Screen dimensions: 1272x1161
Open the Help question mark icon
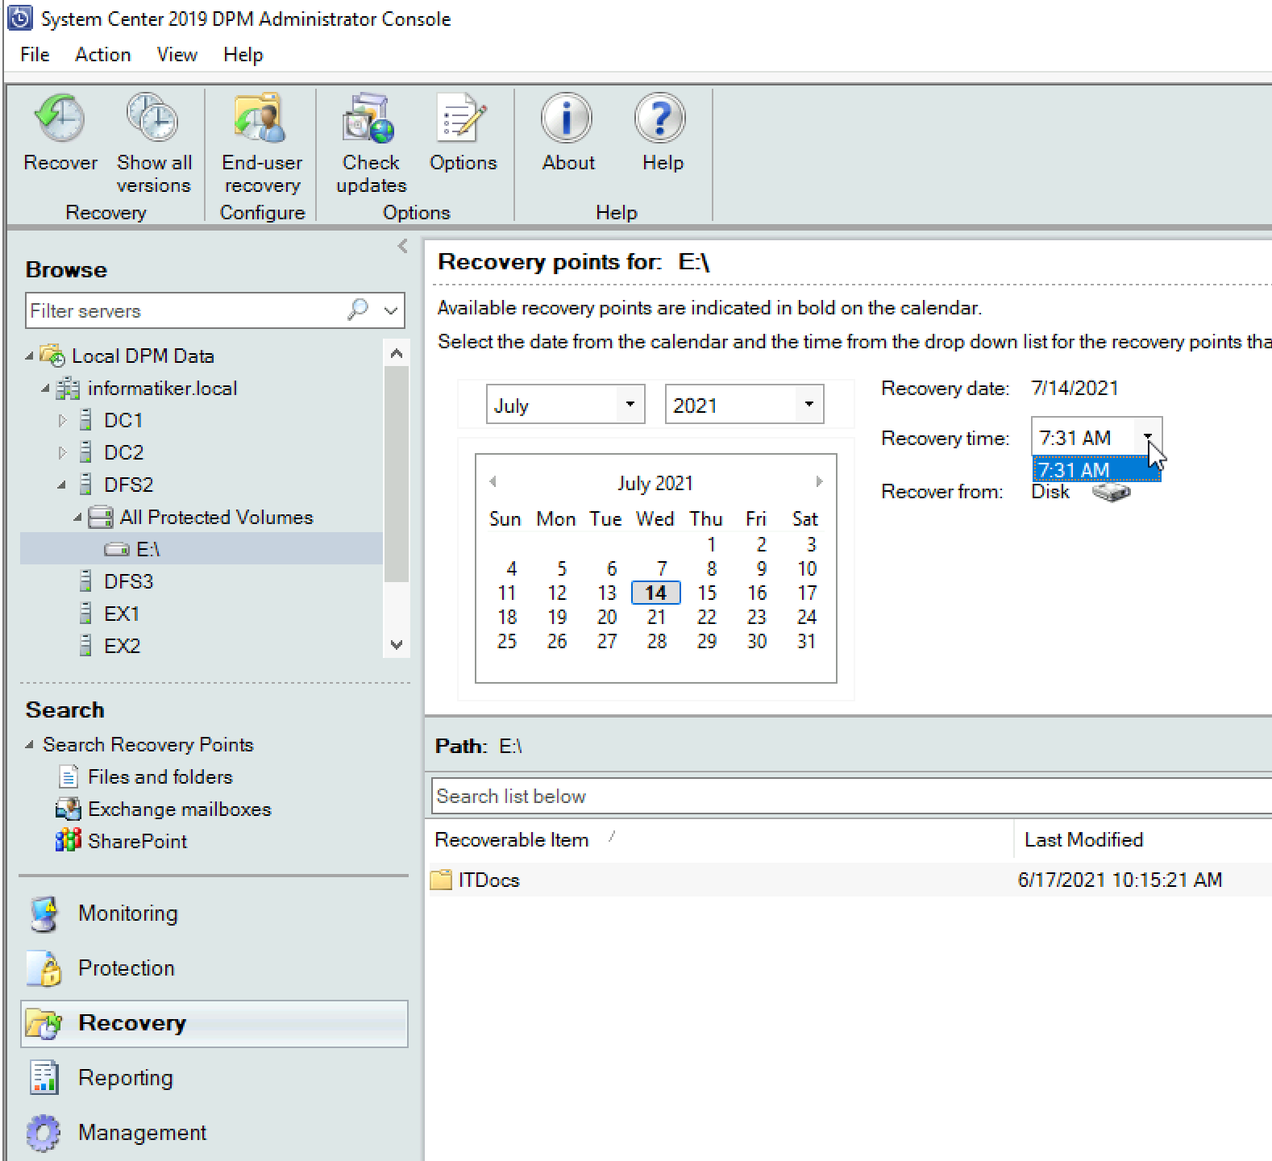coord(660,119)
